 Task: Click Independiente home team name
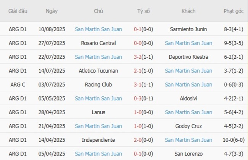(98, 140)
